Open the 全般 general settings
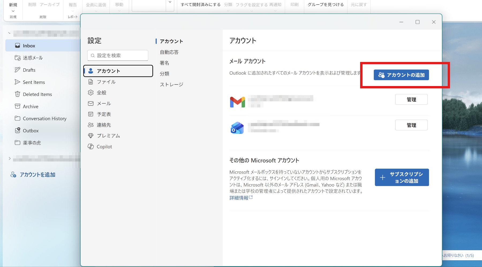The image size is (482, 267). coord(101,93)
